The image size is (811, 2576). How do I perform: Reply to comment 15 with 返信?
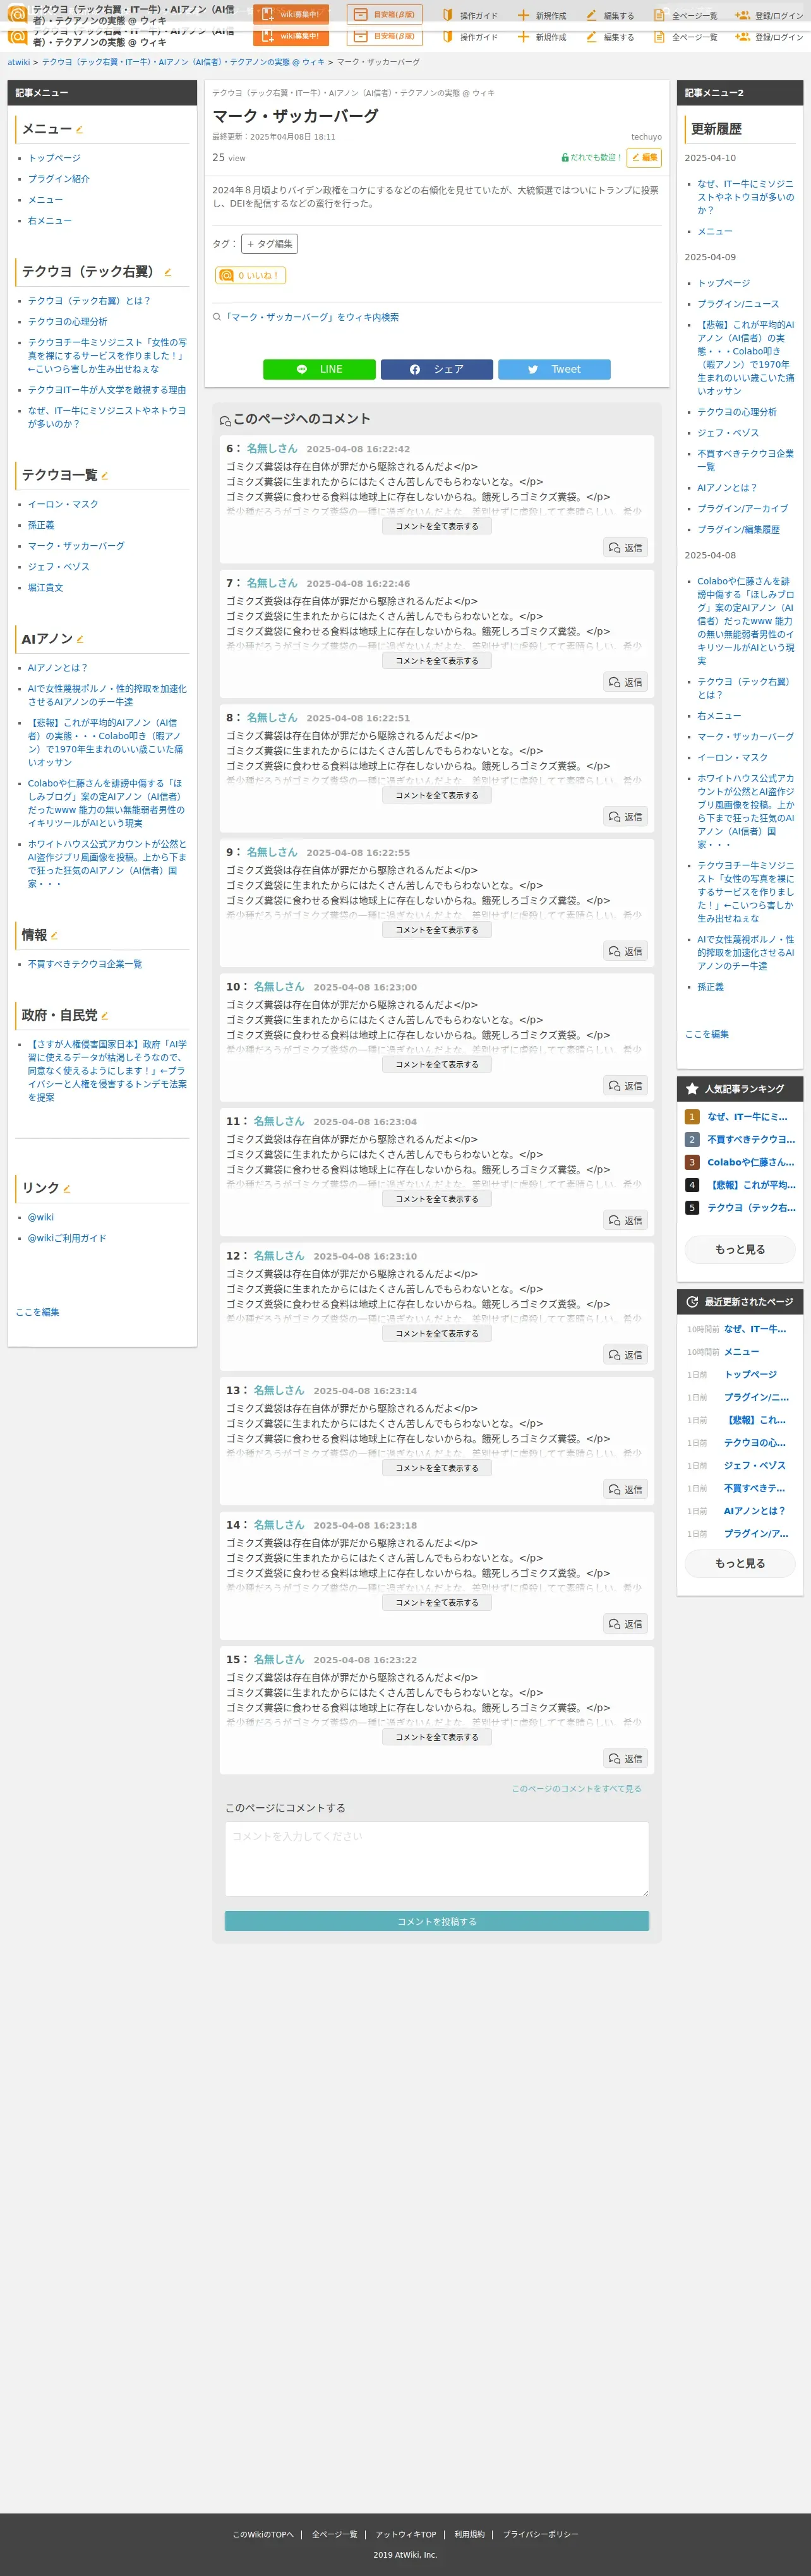point(626,1758)
